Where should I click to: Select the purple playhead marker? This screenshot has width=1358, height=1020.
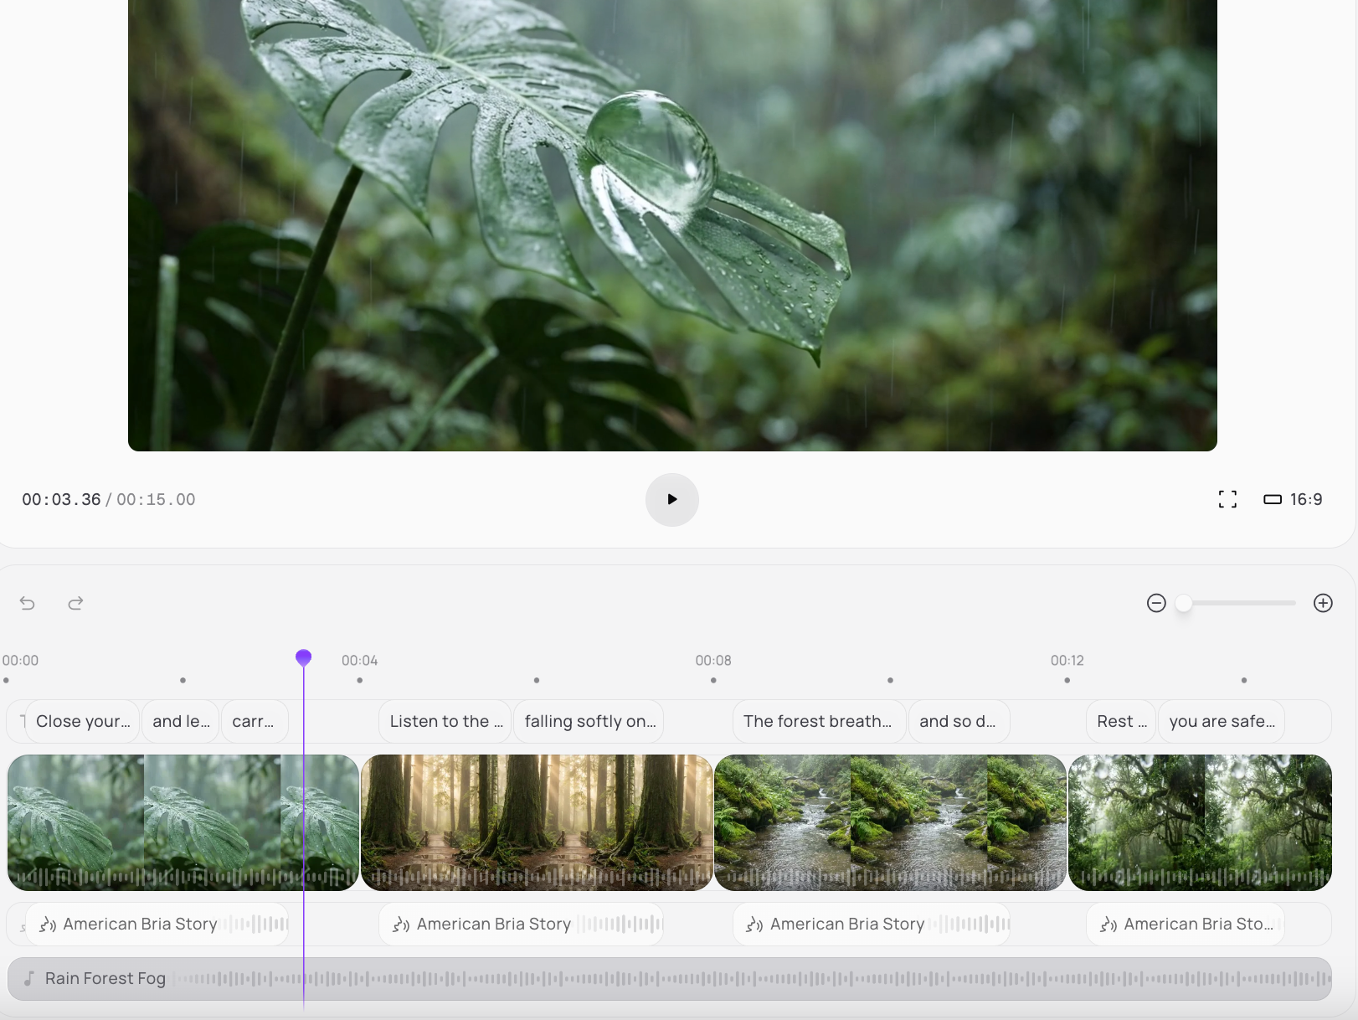pyautogui.click(x=303, y=657)
